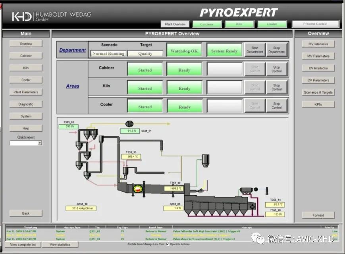
Task: Click the Stop Department button
Action: point(276,50)
